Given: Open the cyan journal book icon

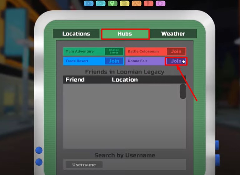Looking at the screenshot, I should click(101, 3).
